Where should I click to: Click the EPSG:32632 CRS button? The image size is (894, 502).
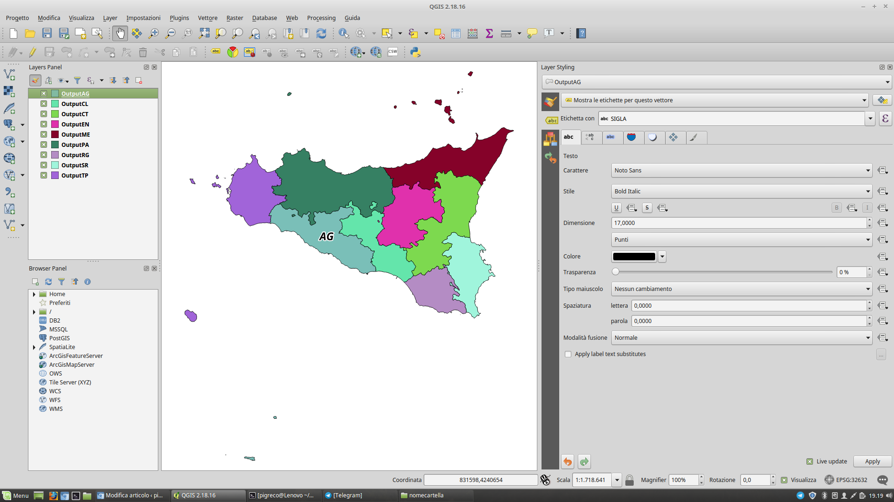click(x=846, y=480)
